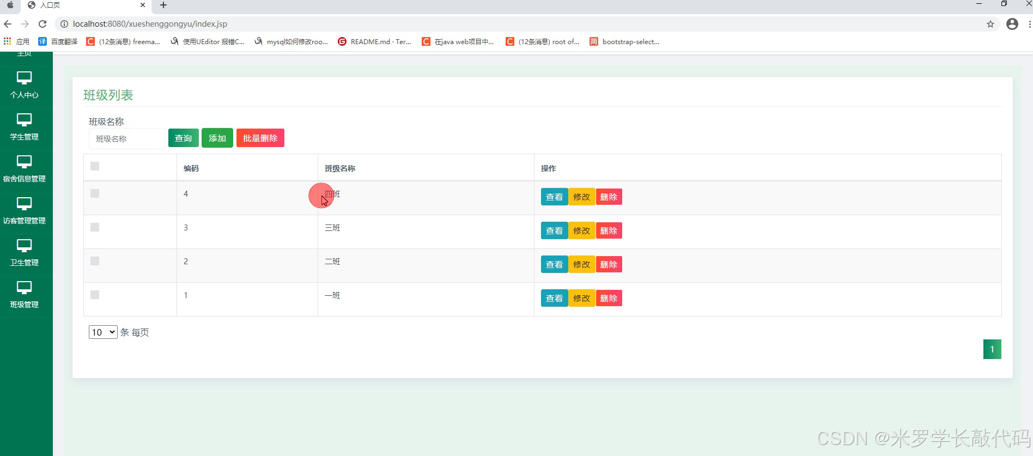
Task: Open 班级管理 sidebar monitor icon
Action: tap(24, 288)
